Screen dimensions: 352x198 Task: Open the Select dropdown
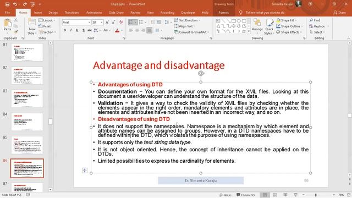pyautogui.click(x=317, y=32)
